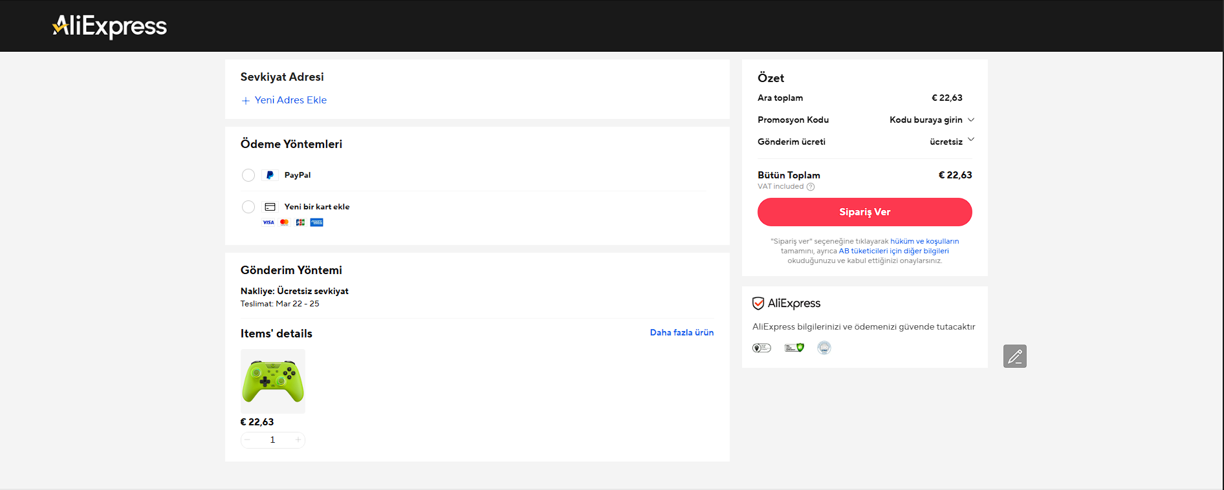
Task: Select PayPal payment radio button
Action: tap(248, 175)
